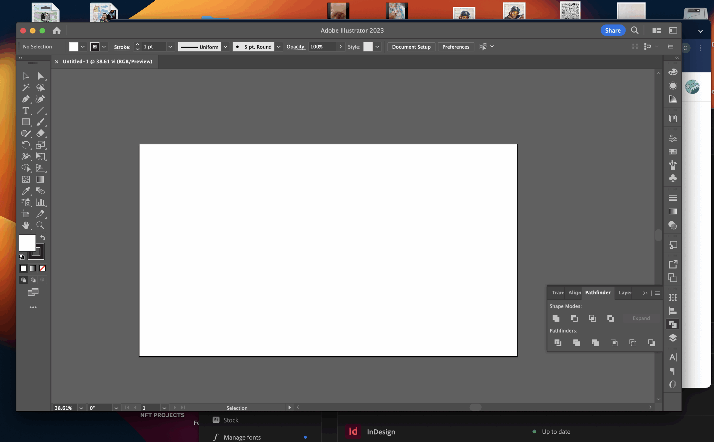714x442 pixels.
Task: Select the Rectangle tool
Action: pos(26,122)
